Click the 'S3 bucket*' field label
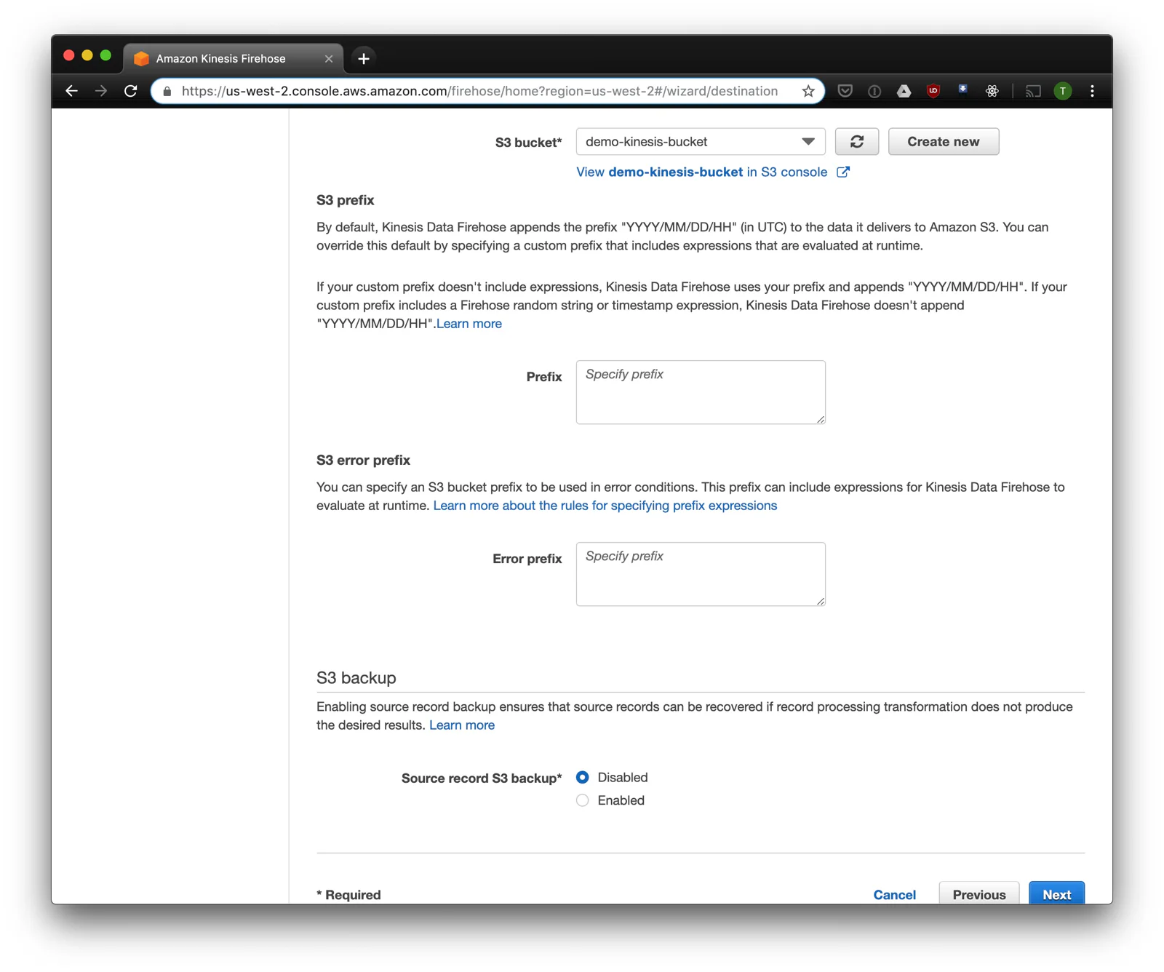1164x972 pixels. (x=529, y=143)
